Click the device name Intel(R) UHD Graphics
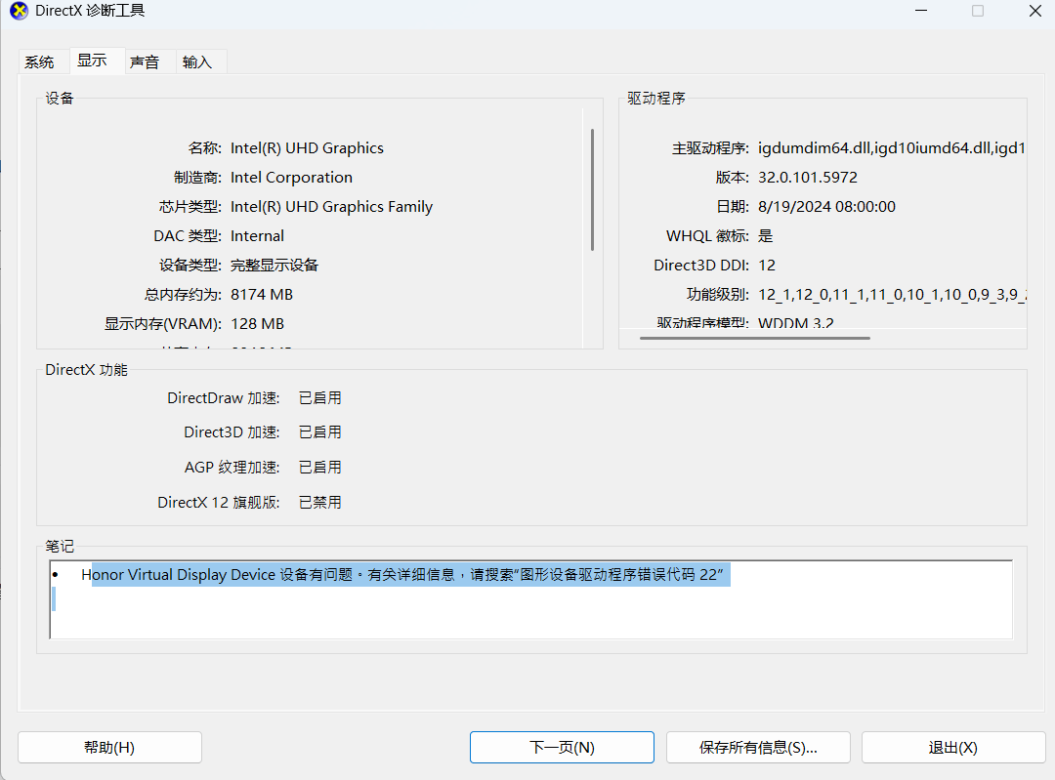 [306, 147]
